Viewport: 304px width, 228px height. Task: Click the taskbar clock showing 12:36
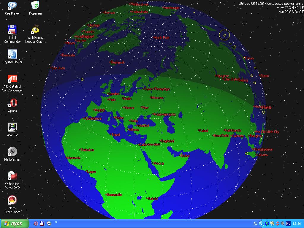[x=297, y=224]
